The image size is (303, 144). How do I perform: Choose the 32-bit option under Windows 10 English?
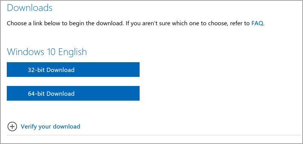point(73,69)
